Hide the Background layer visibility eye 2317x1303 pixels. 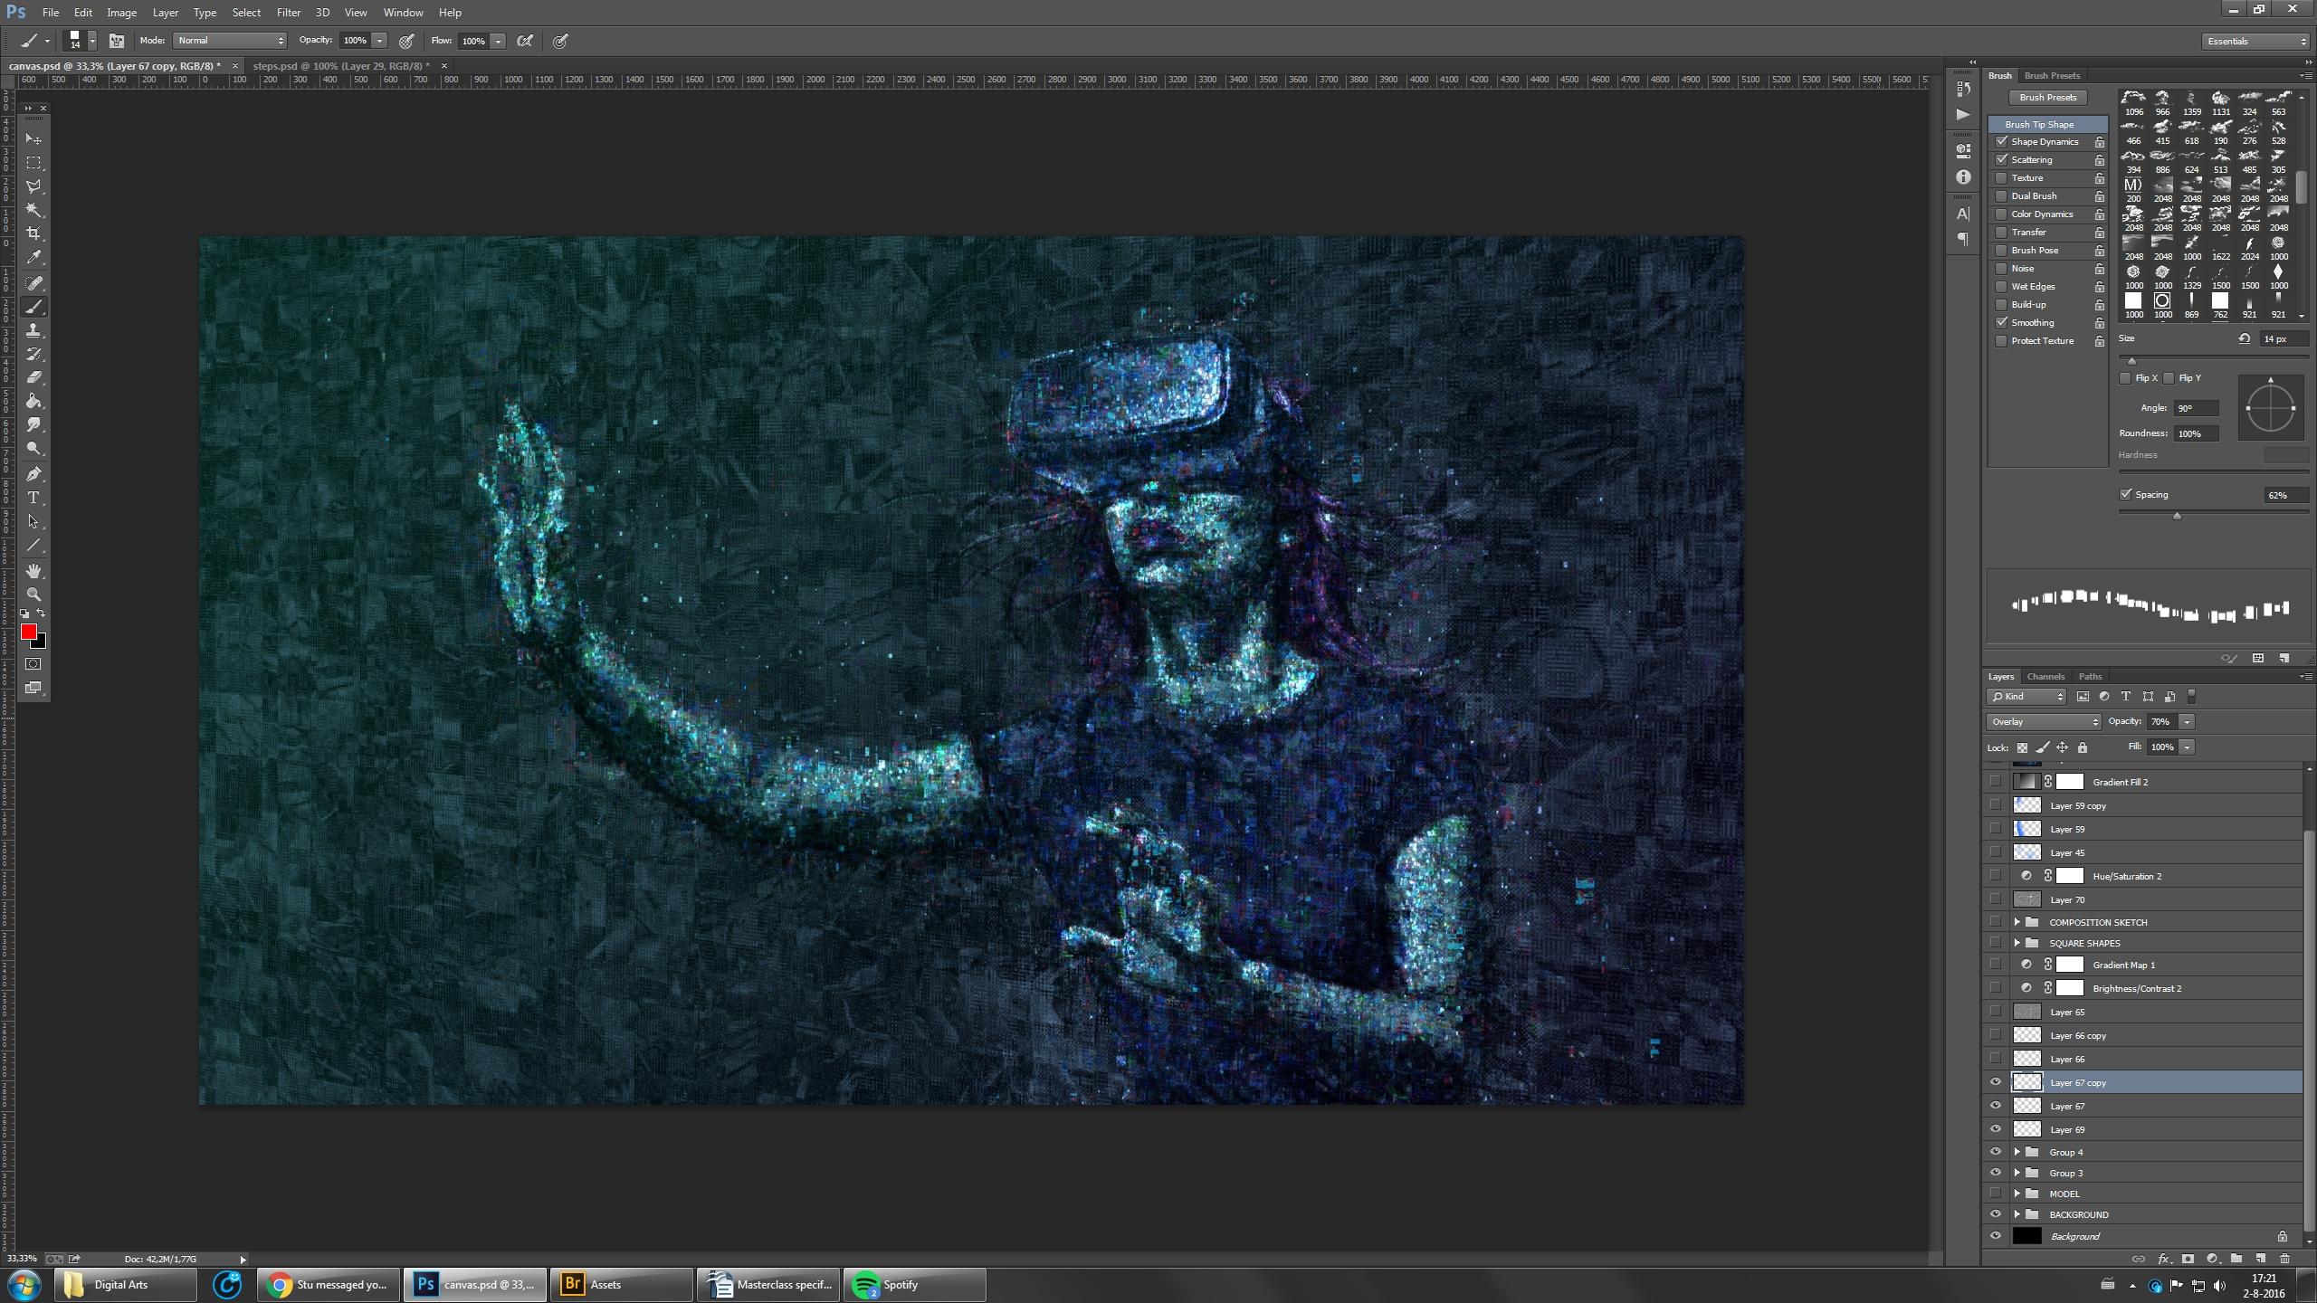pos(1996,1236)
